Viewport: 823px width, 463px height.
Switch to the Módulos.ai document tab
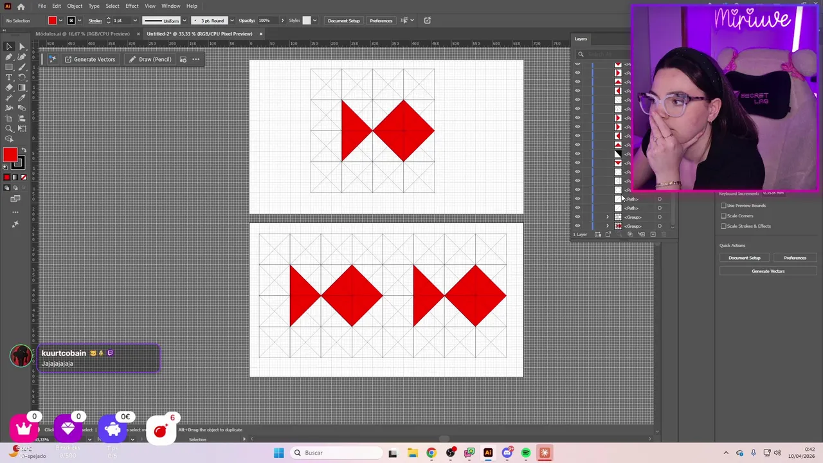(82, 33)
